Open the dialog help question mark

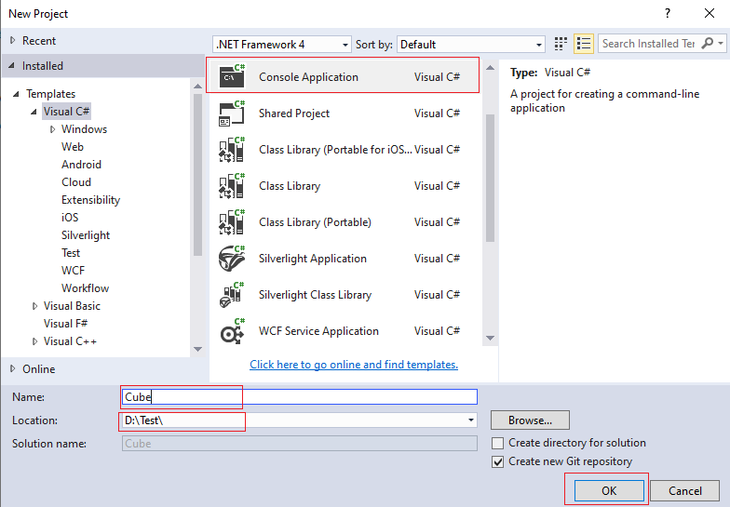668,13
